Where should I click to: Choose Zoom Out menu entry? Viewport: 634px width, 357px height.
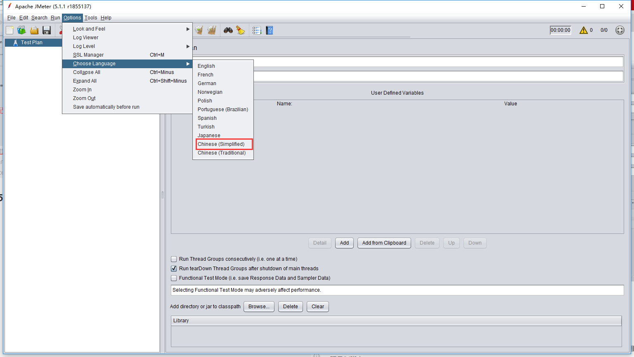127,98
